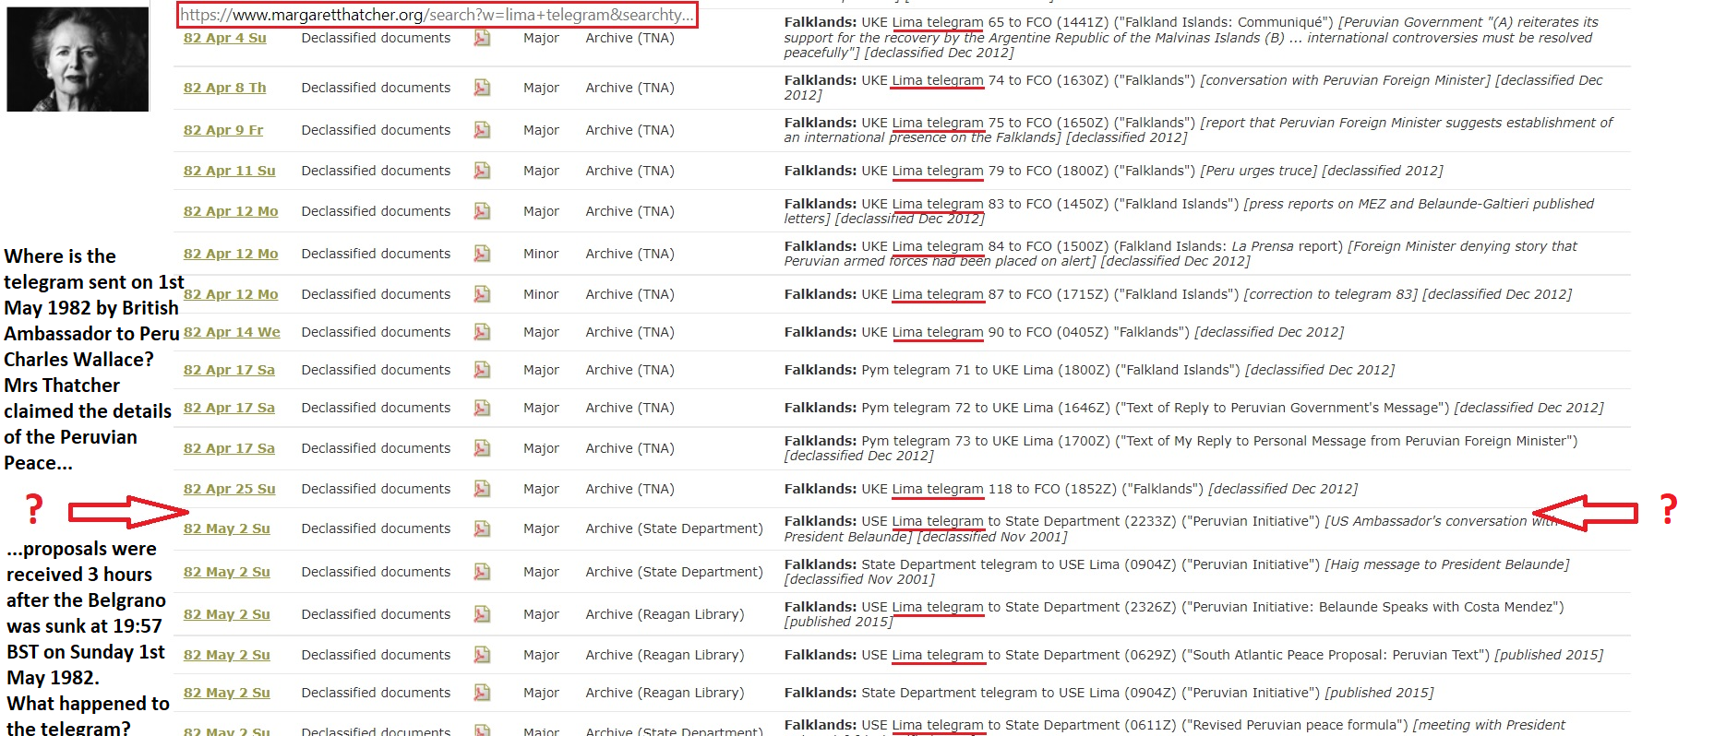1714x736 pixels.
Task: Click PDF icon for Lima telegram 90
Action: [x=482, y=332]
